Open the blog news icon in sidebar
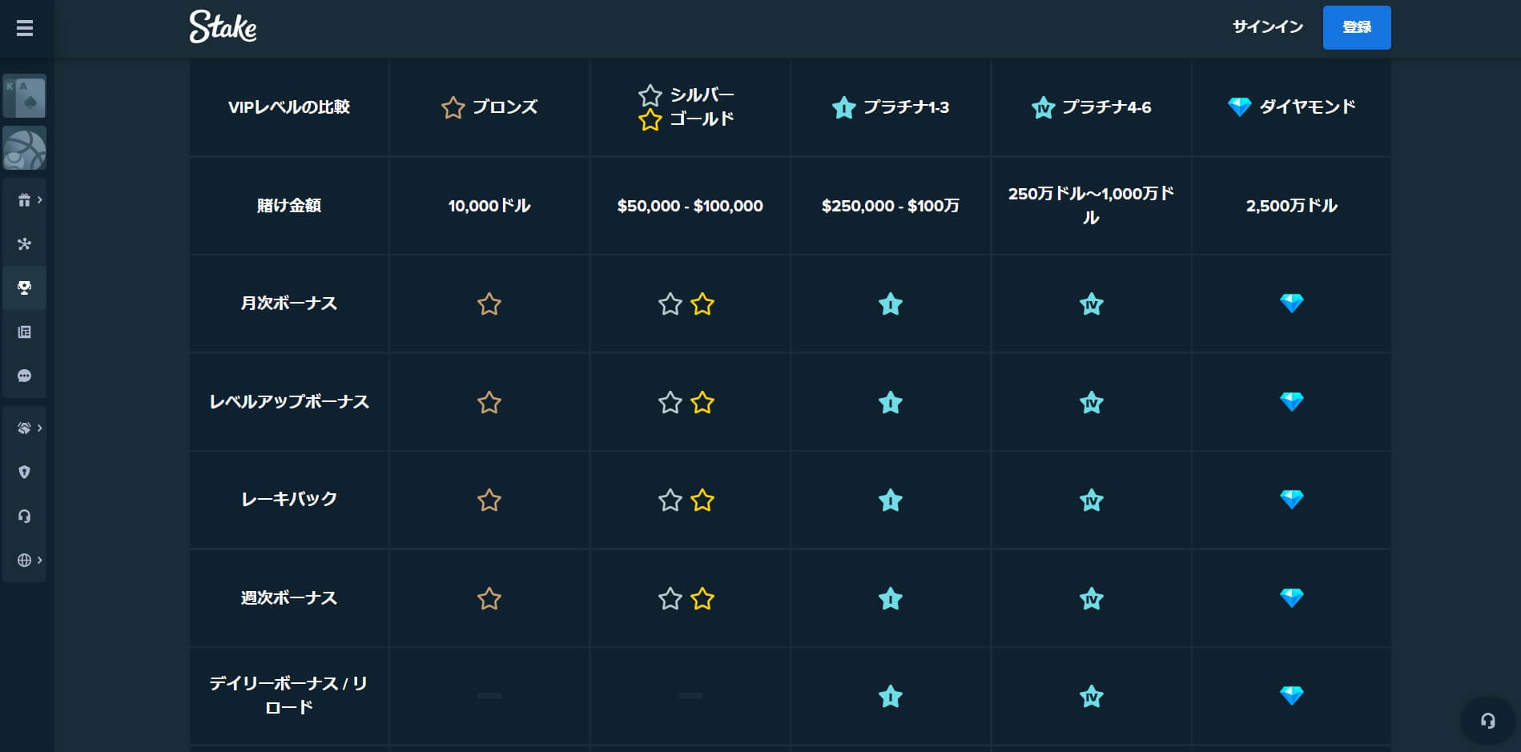The image size is (1521, 752). 25,332
